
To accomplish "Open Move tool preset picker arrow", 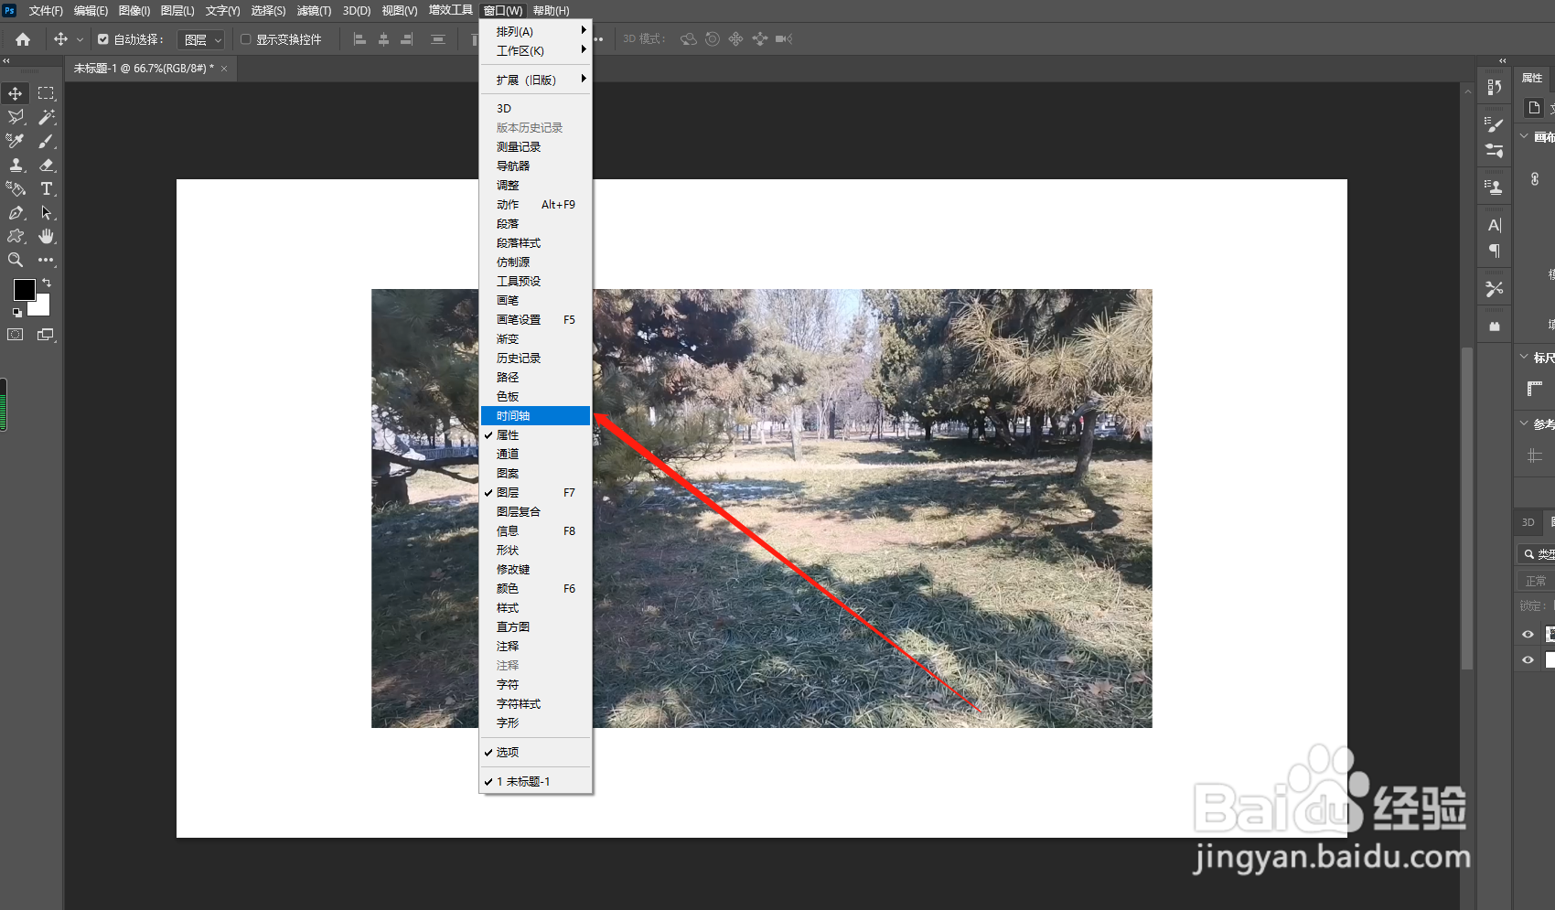I will pos(80,39).
